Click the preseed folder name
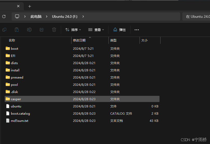Image resolution: width=210 pixels, height=144 pixels. pyautogui.click(x=17, y=77)
